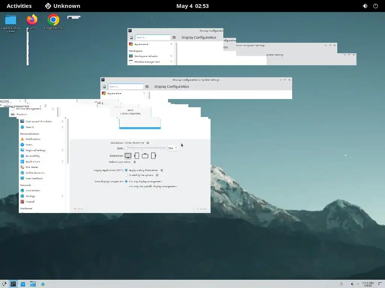The height and width of the screenshot is (288, 385).
Task: Click the user icon in bottom tray
Action: pyautogui.click(x=341, y=284)
